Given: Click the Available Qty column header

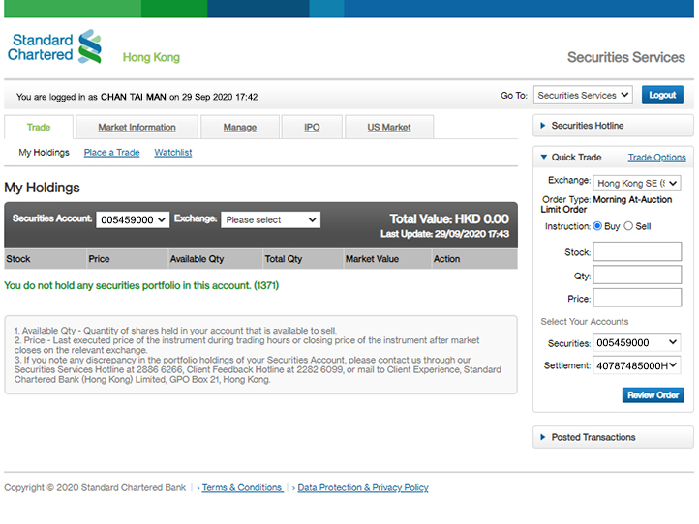Looking at the screenshot, I should (x=215, y=259).
